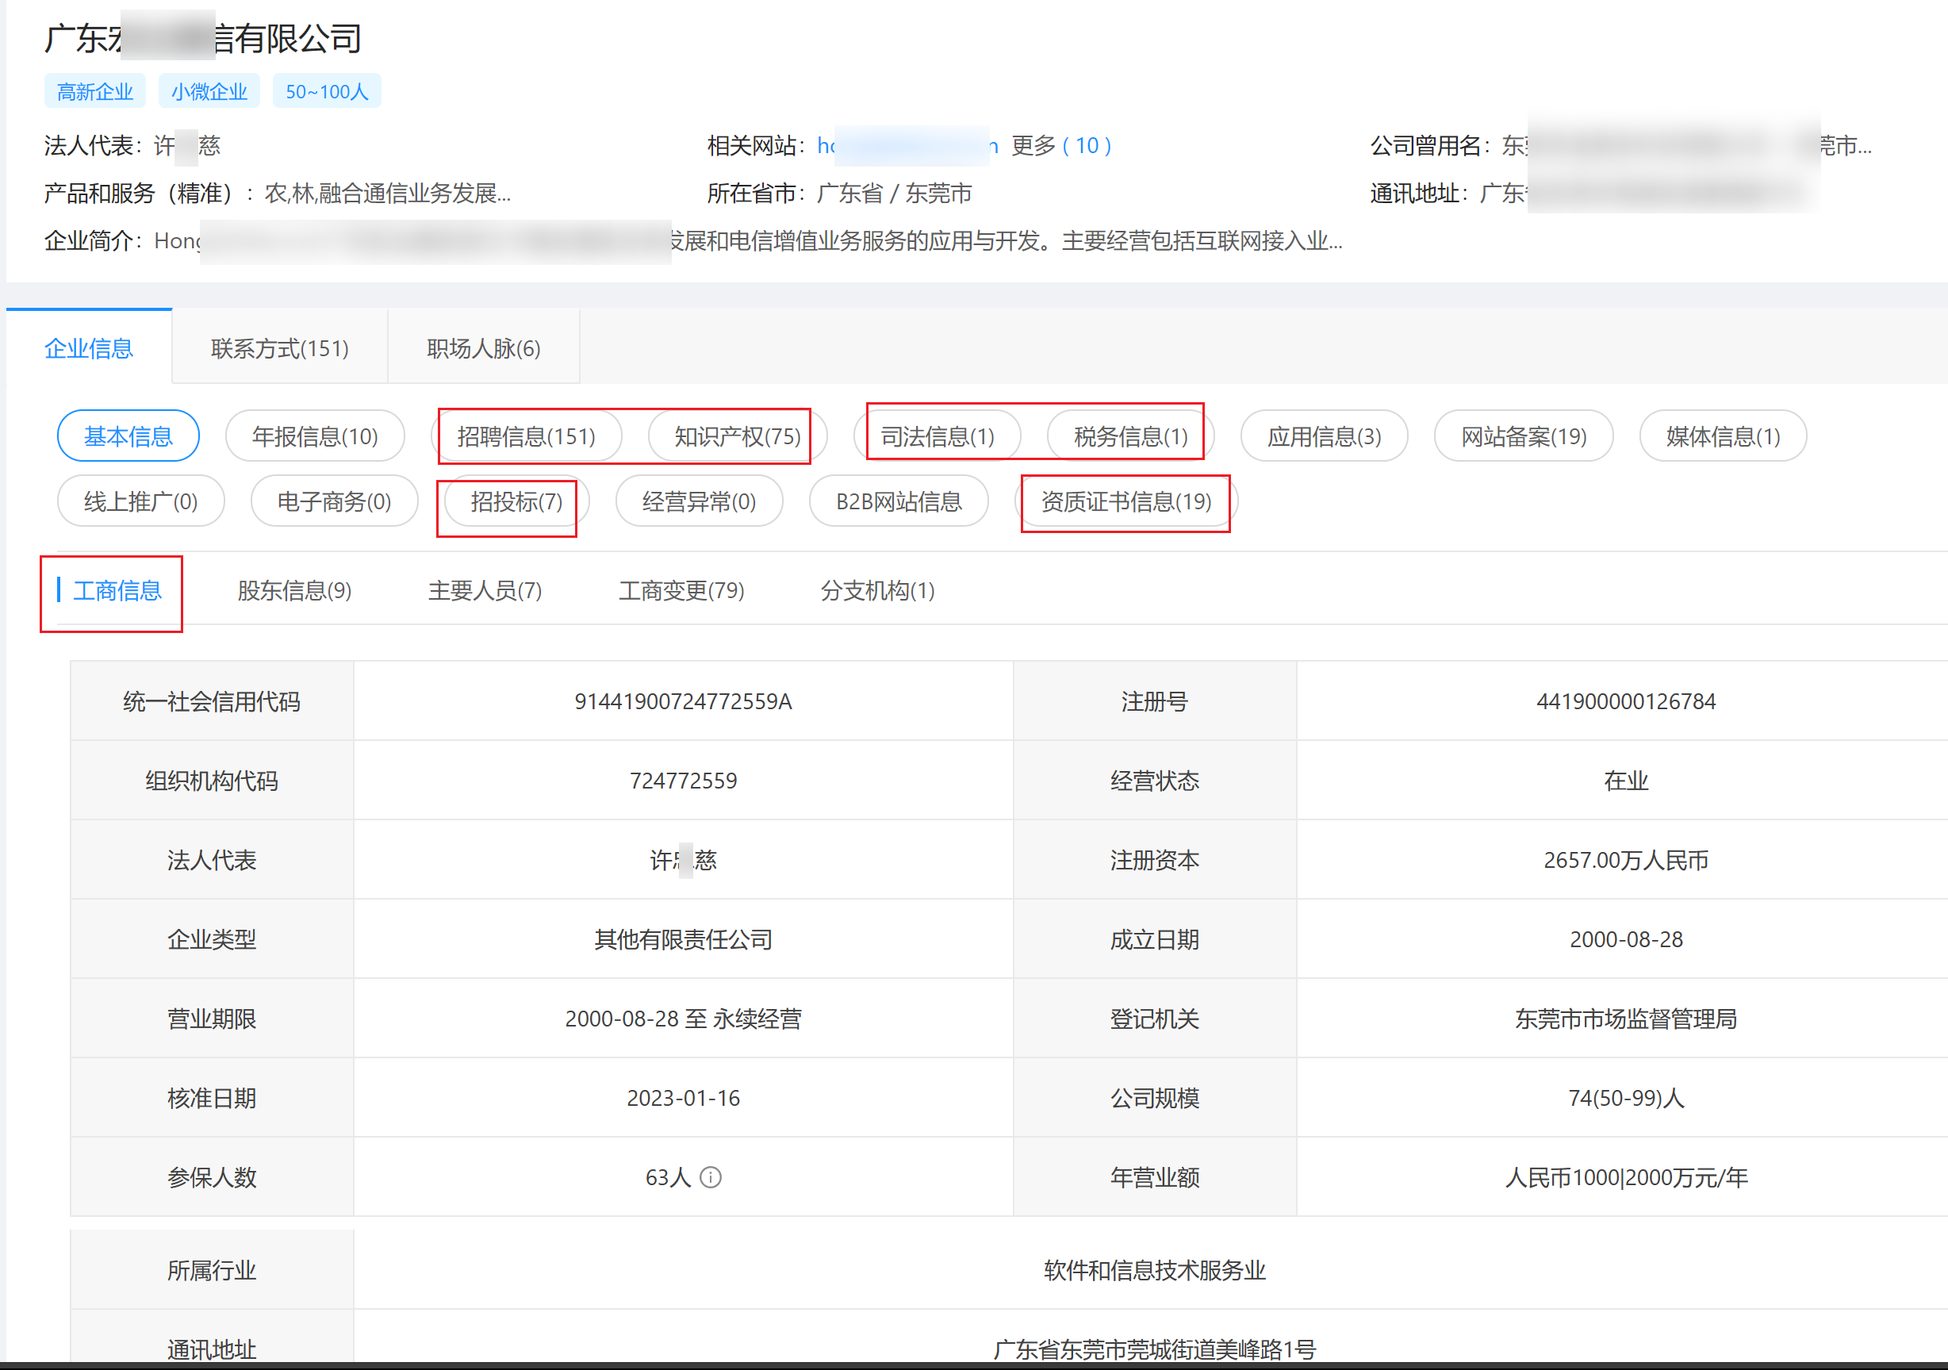1948x1370 pixels.
Task: Open 年报信息(10) section
Action: pyautogui.click(x=315, y=436)
